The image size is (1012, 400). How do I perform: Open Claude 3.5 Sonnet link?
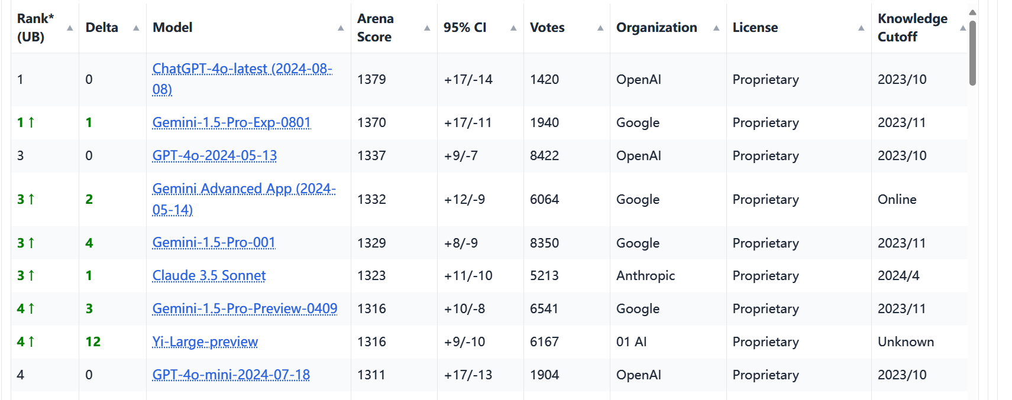(x=209, y=275)
